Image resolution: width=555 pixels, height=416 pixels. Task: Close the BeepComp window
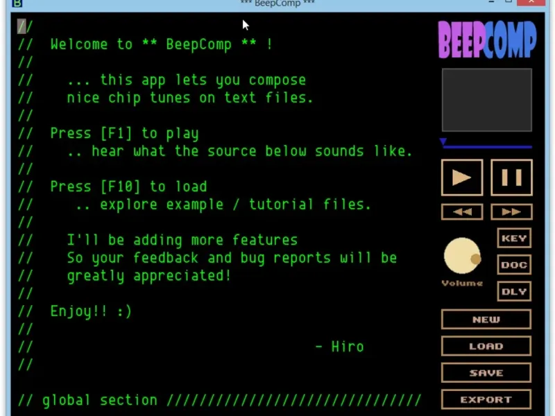[x=531, y=2]
